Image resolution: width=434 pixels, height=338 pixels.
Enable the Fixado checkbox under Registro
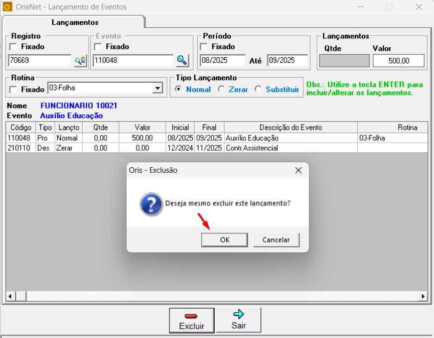pos(13,47)
